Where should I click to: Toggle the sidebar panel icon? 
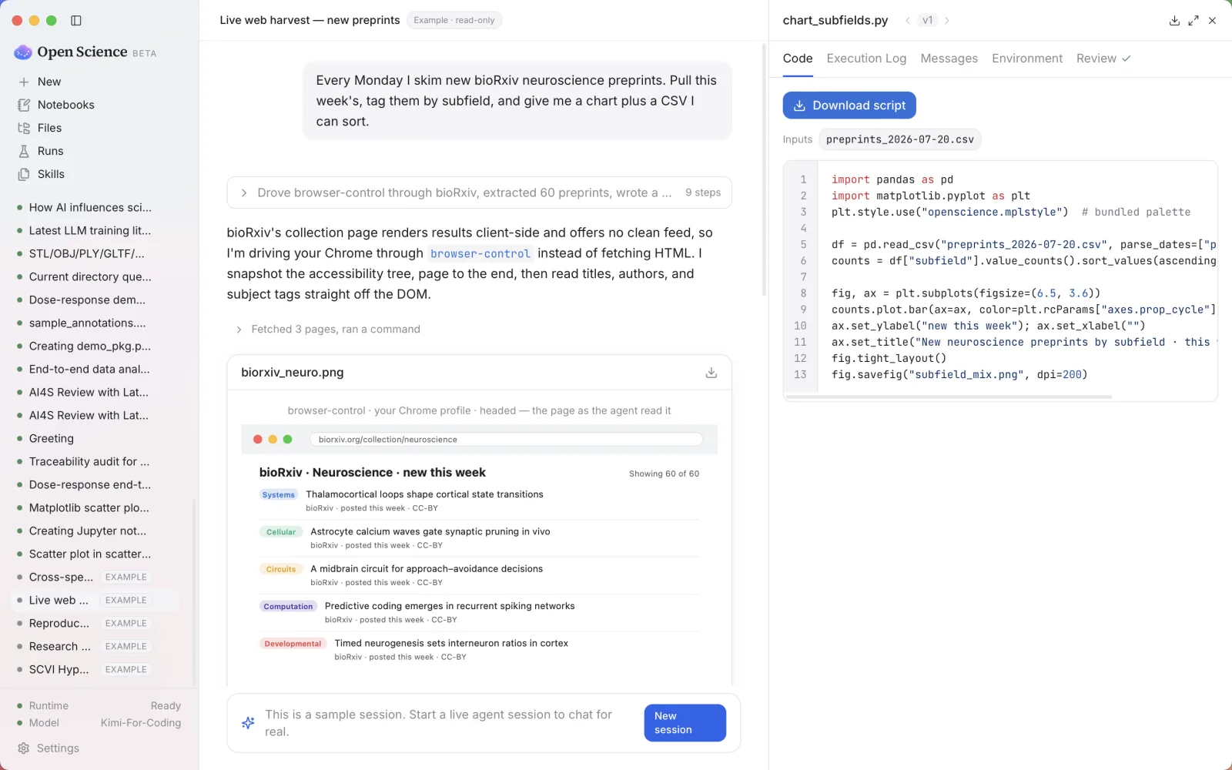click(x=76, y=21)
